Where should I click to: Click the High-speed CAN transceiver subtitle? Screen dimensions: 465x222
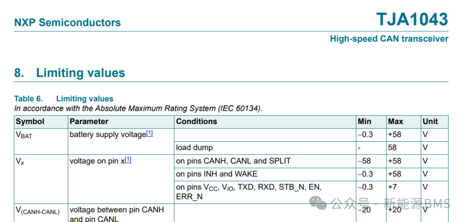click(x=389, y=39)
